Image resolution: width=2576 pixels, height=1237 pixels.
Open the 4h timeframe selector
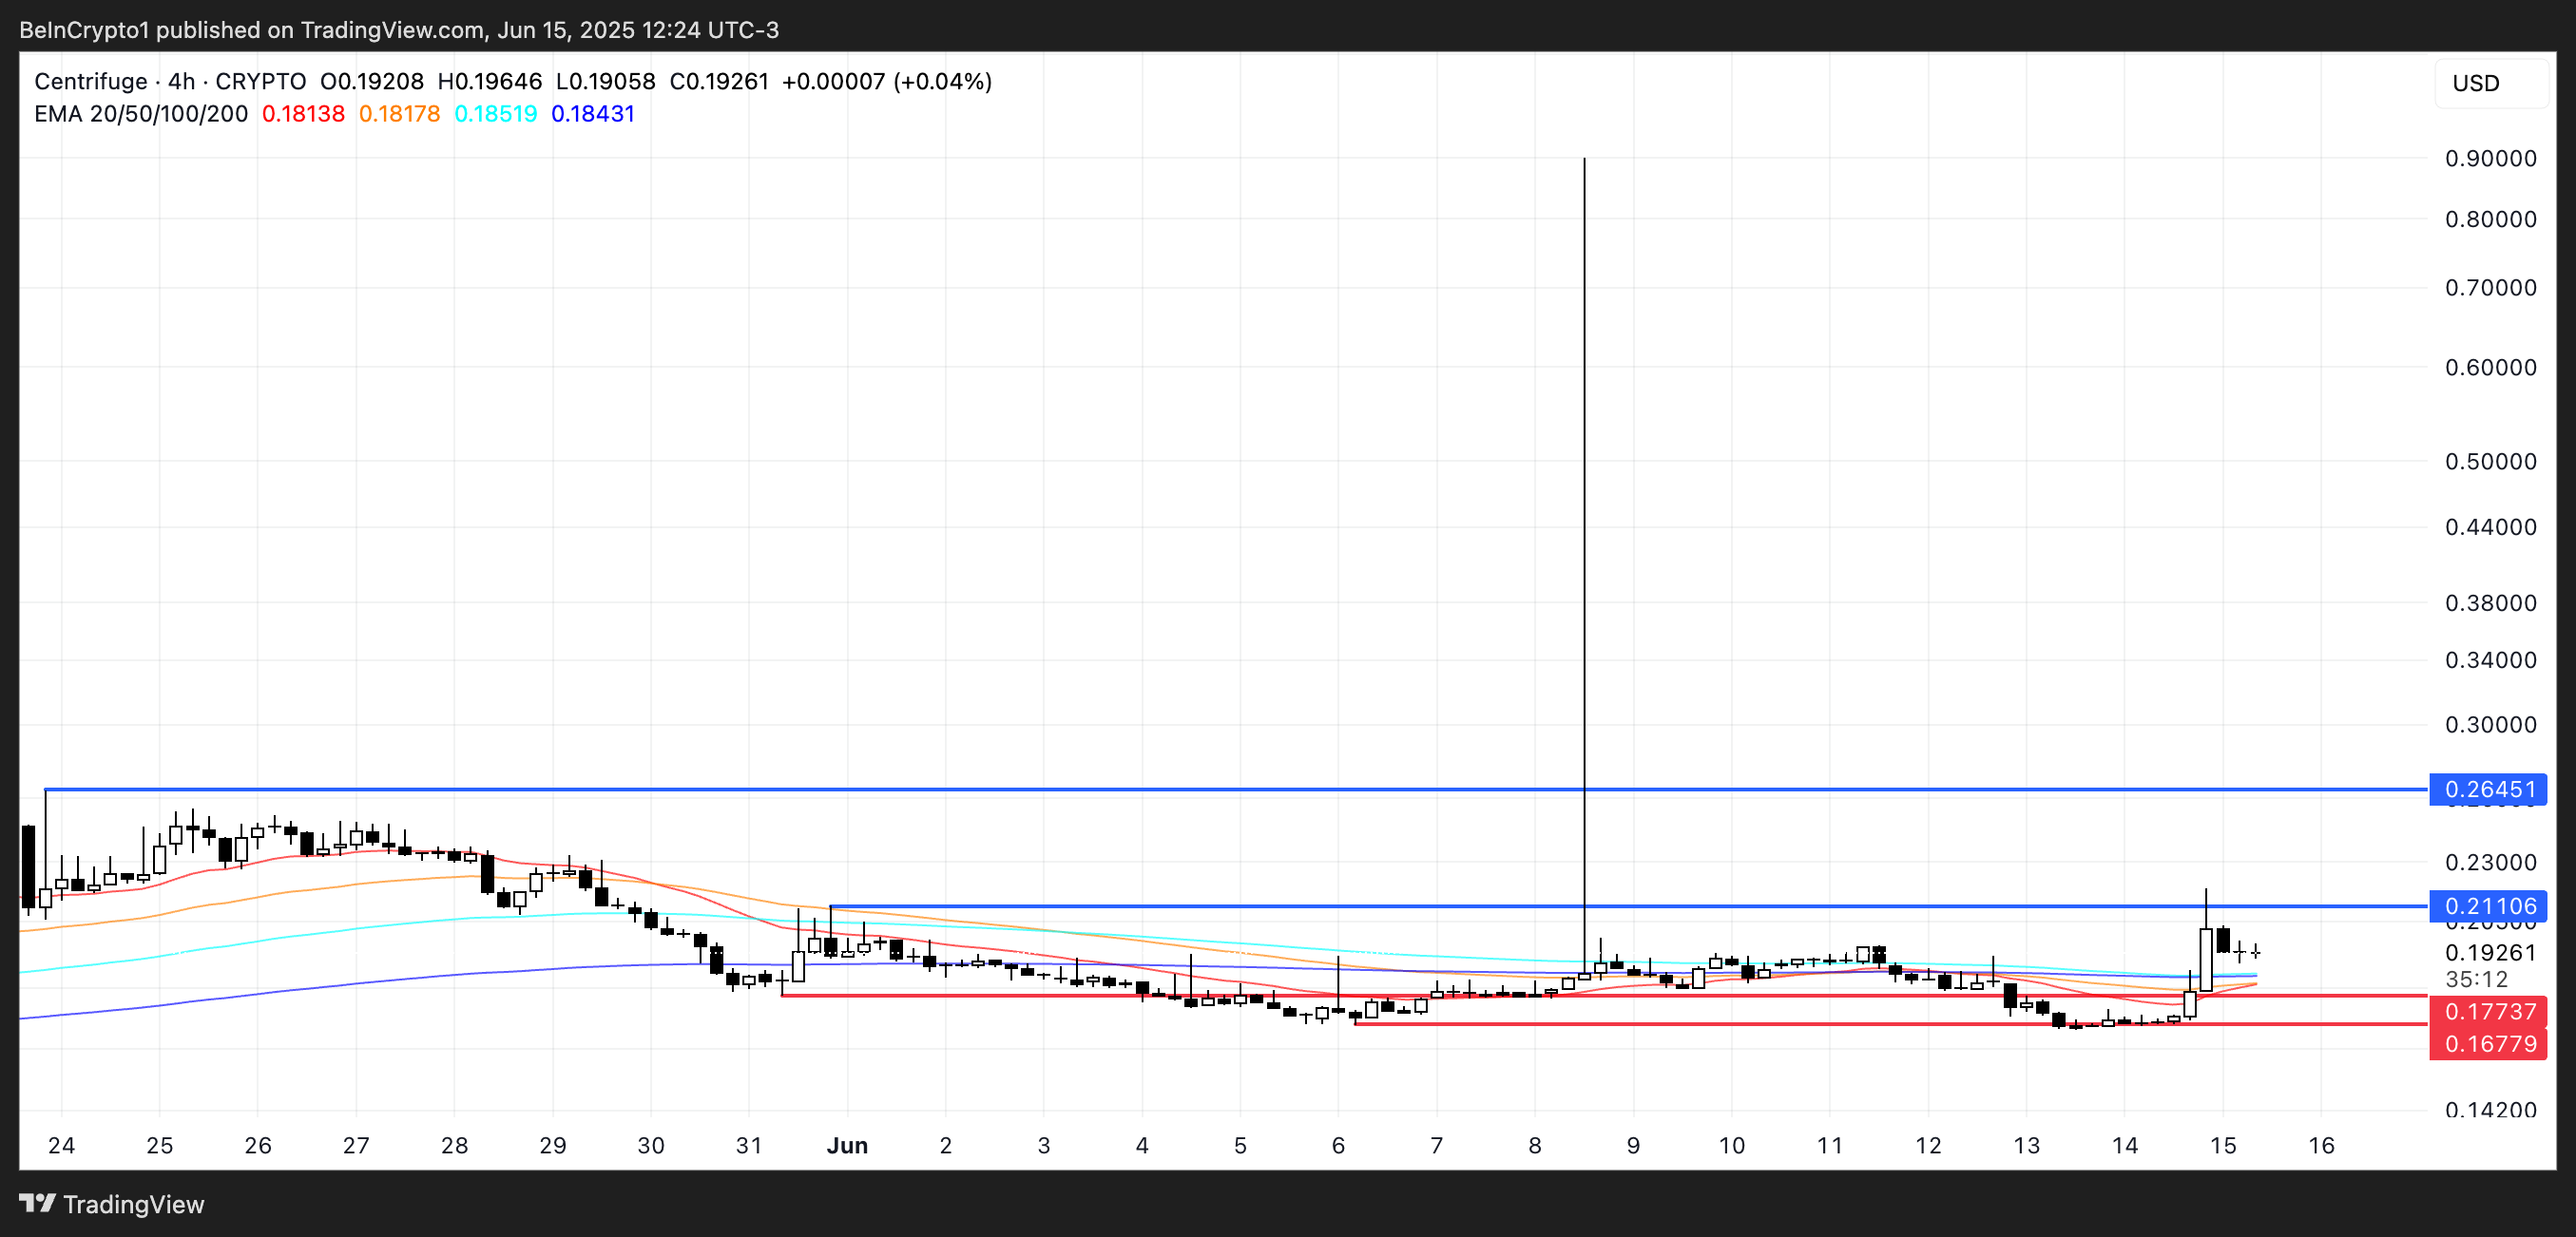pyautogui.click(x=180, y=81)
